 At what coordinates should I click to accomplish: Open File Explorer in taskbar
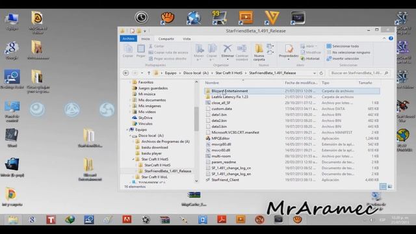point(13,220)
